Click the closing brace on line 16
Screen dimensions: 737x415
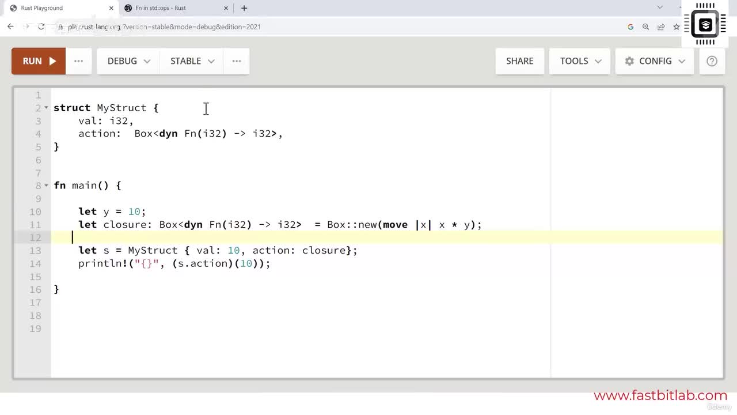point(56,289)
